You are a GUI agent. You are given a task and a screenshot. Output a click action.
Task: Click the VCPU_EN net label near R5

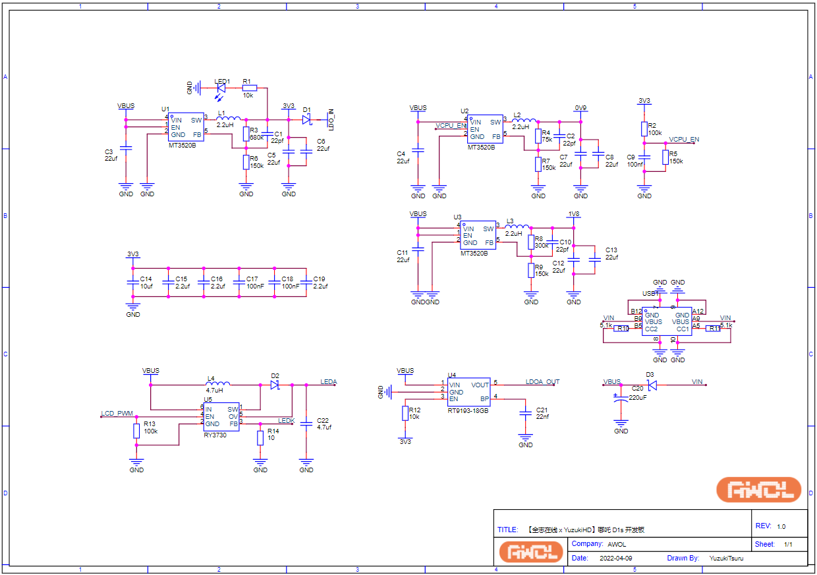(684, 140)
